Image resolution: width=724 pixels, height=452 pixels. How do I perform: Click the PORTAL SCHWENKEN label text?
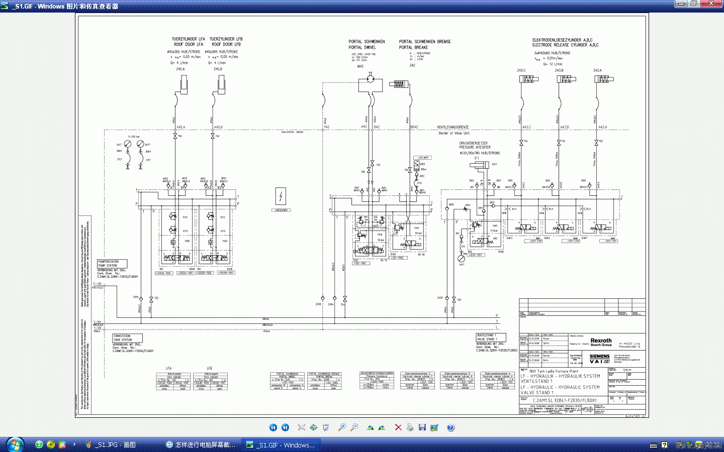367,42
